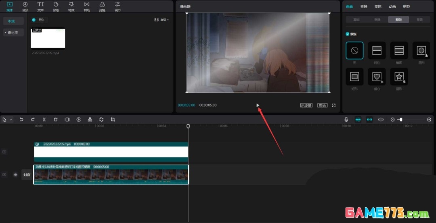The height and width of the screenshot is (223, 436).
Task: Open the 特效 (Effects) panel
Action: pyautogui.click(x=71, y=7)
